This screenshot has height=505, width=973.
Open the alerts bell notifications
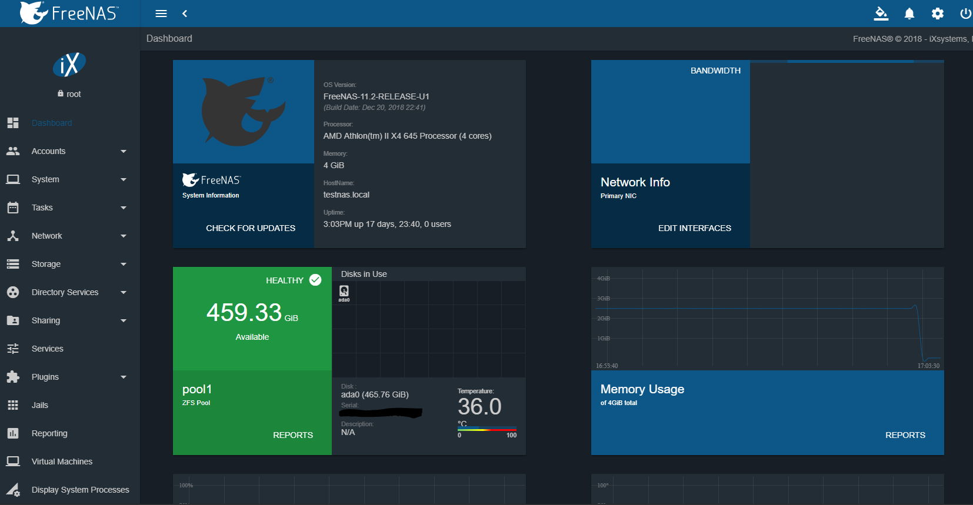click(x=909, y=13)
